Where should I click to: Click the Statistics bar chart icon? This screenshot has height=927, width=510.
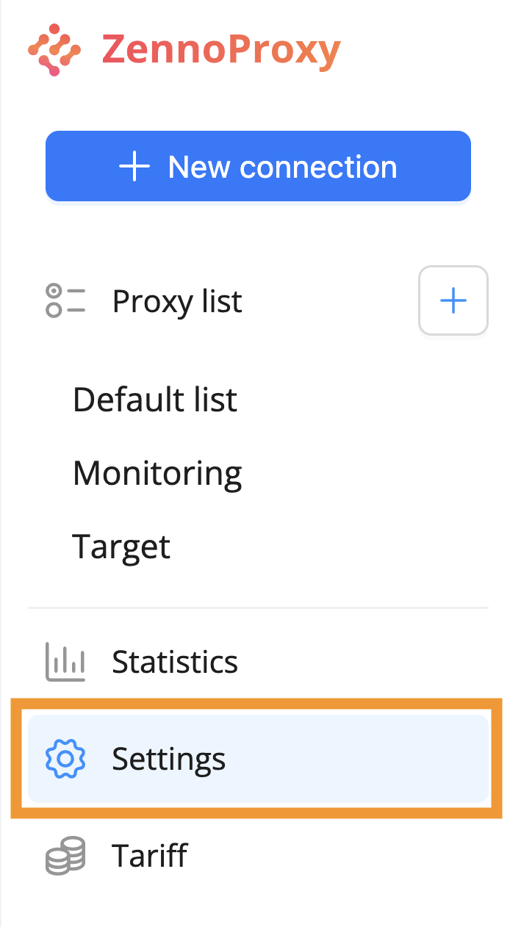pos(65,662)
